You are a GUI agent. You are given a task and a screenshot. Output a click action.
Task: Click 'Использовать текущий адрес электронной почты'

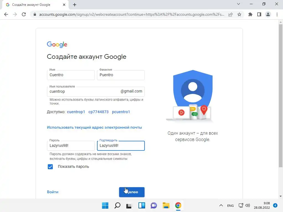pos(95,128)
